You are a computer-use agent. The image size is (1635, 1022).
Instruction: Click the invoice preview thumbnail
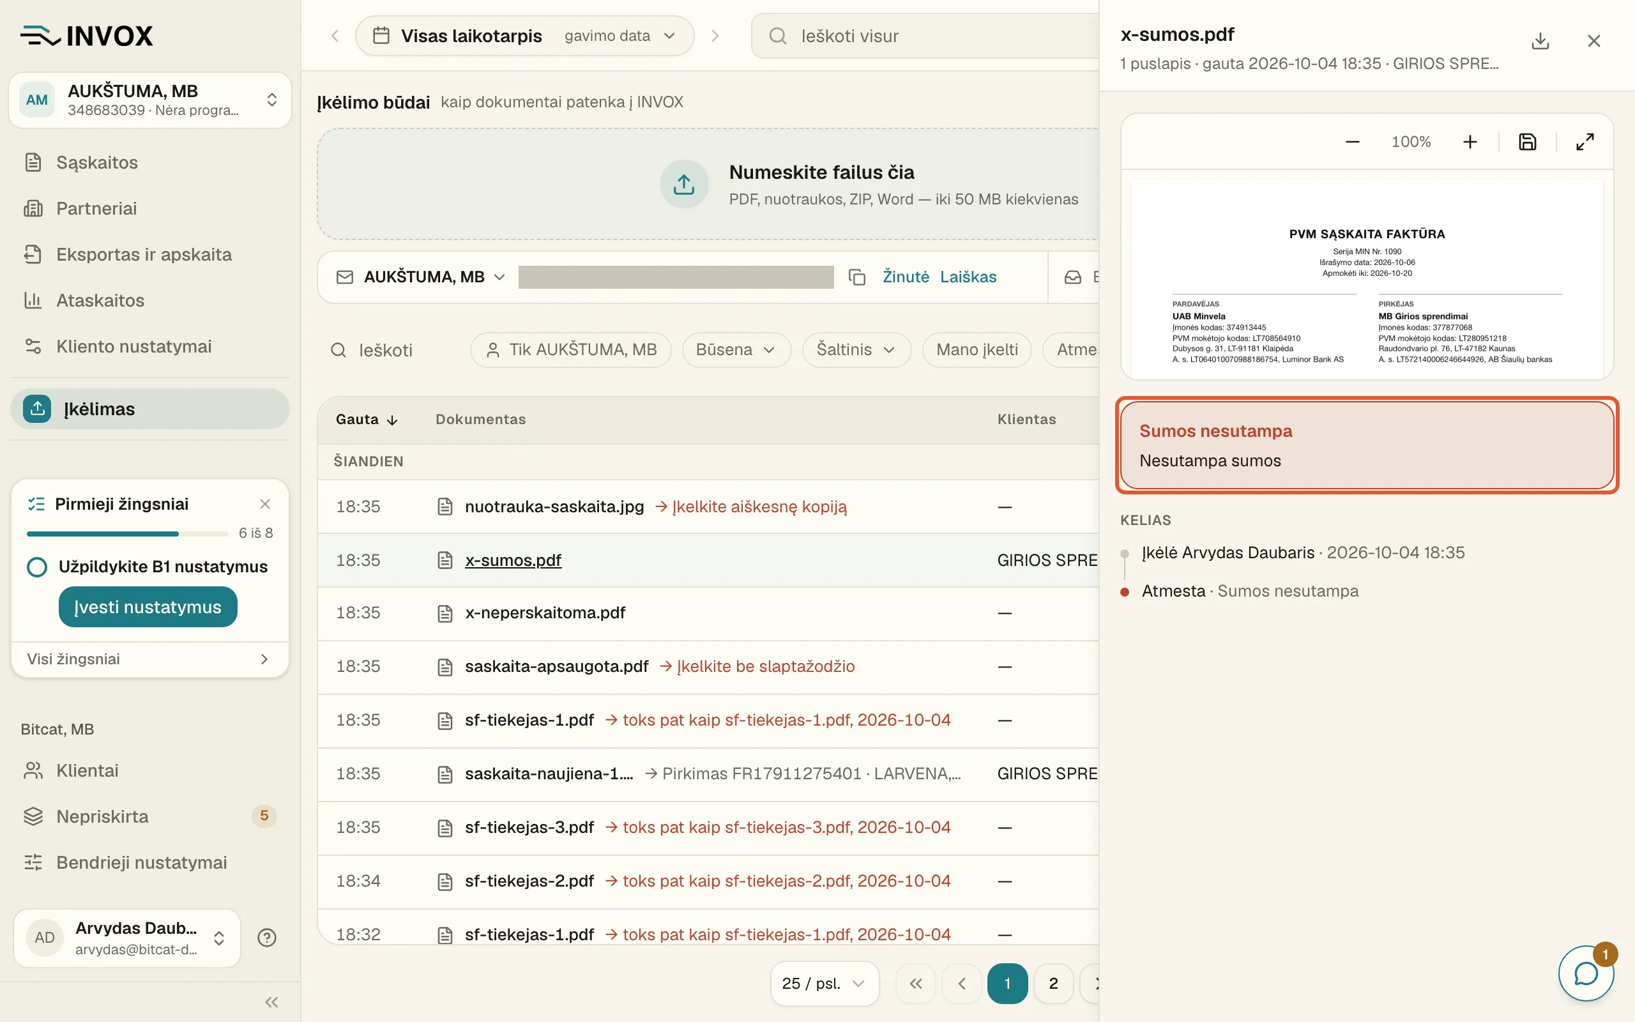point(1367,279)
